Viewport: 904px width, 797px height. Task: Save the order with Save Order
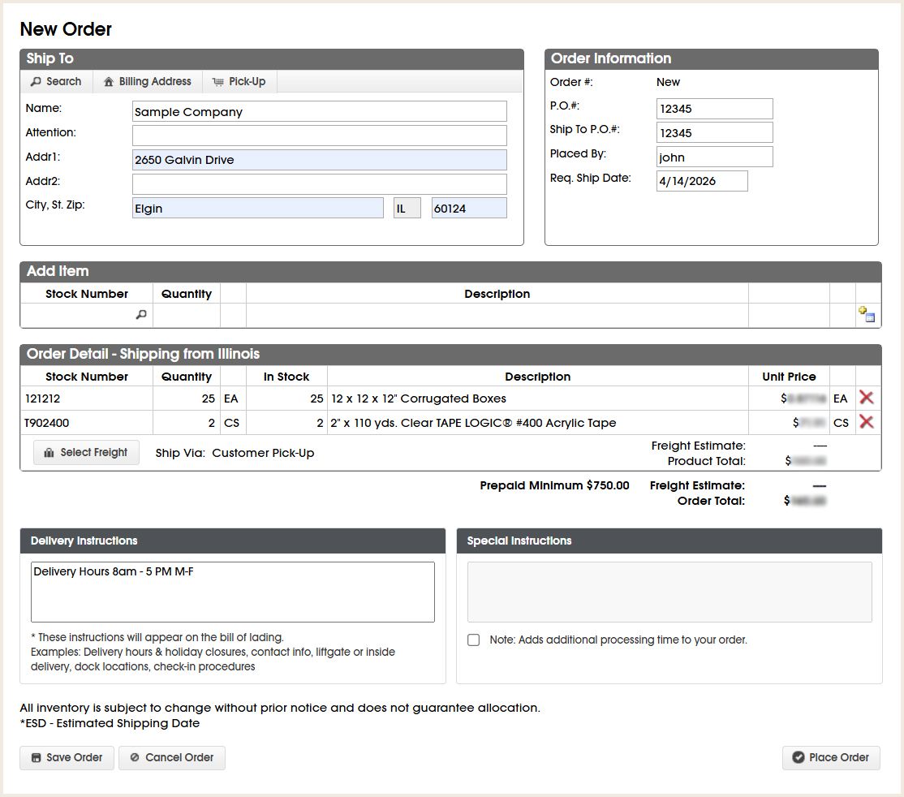click(x=67, y=758)
